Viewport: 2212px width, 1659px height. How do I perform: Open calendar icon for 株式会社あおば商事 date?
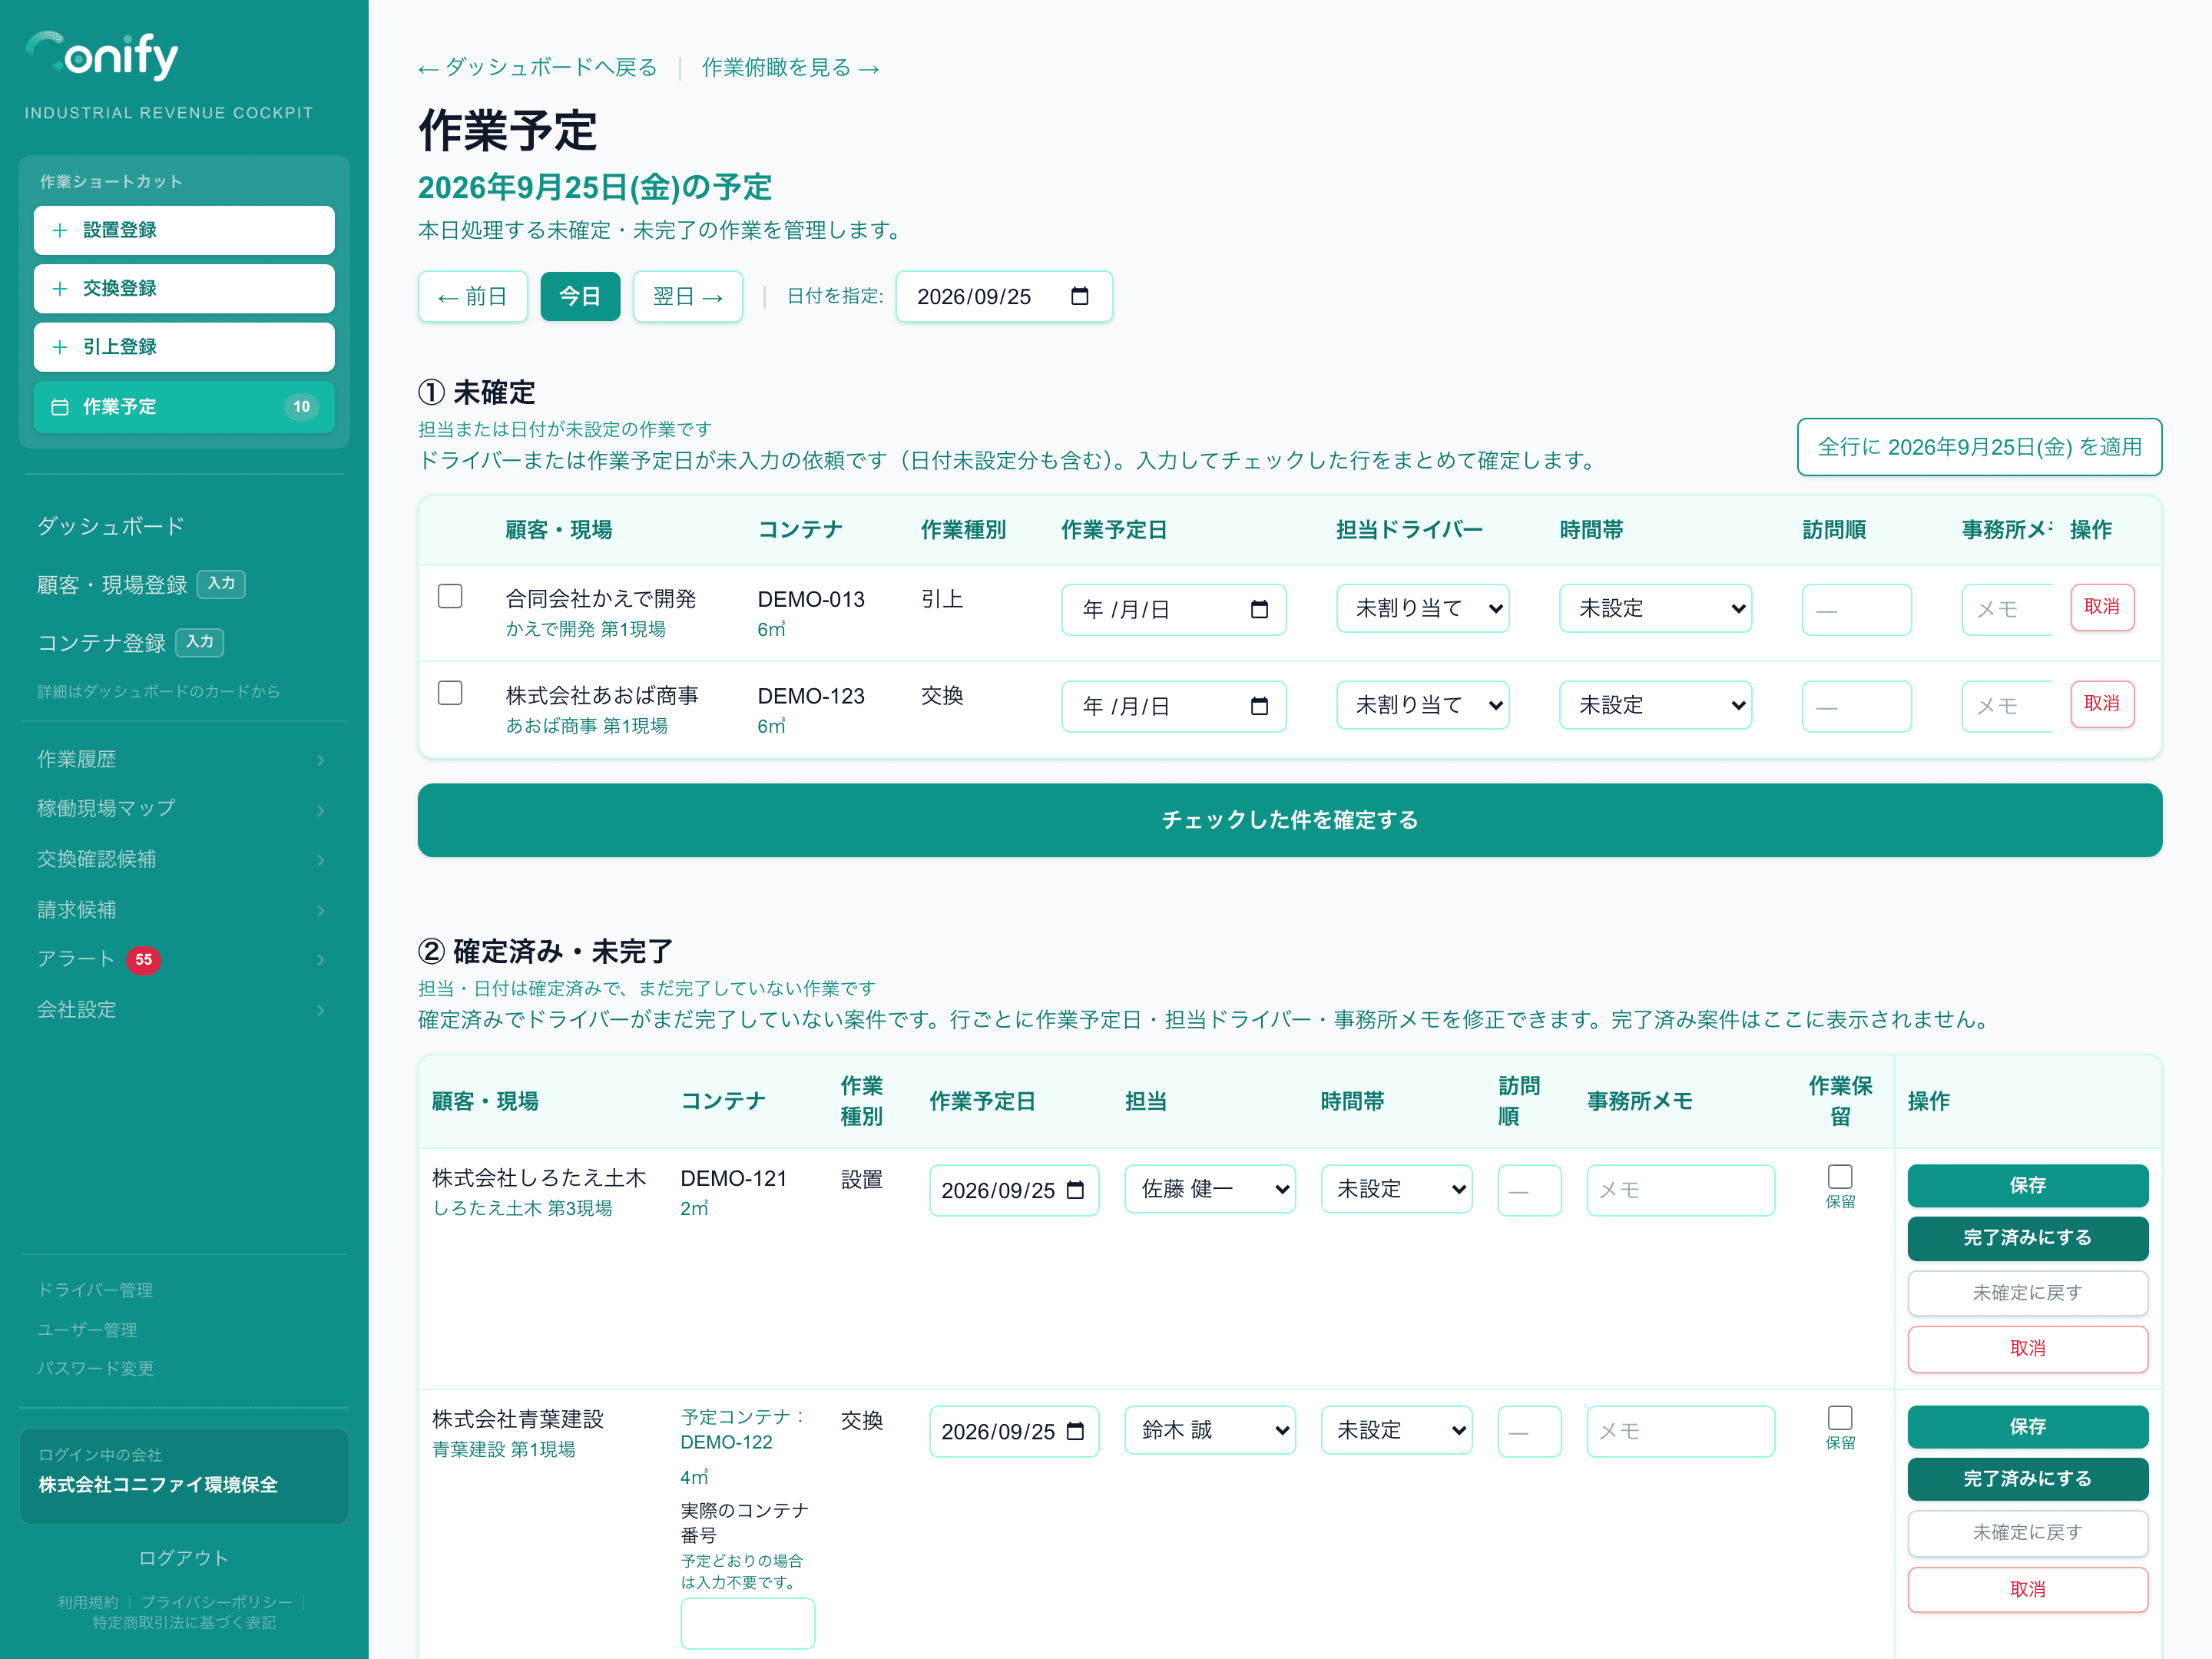click(x=1259, y=706)
